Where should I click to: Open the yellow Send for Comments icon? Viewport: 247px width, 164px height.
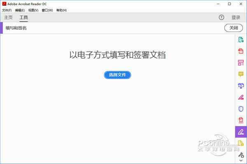[x=241, y=143]
